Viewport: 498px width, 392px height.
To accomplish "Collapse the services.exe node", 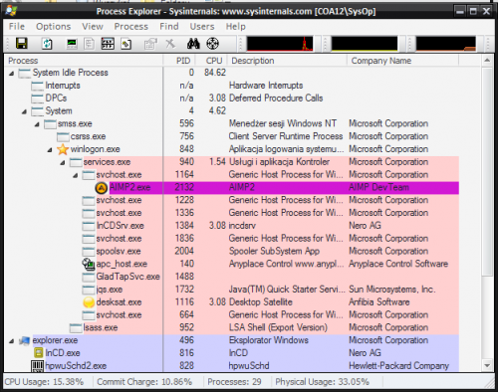I will (x=63, y=162).
